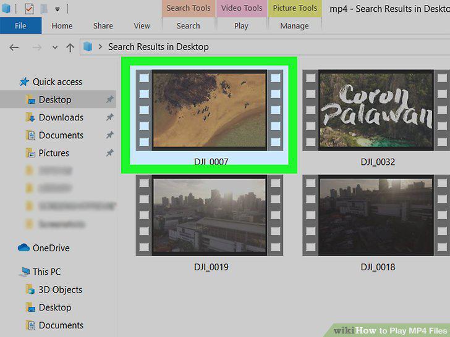Click the Up one level arrow
This screenshot has height=337, width=450.
[x=70, y=48]
